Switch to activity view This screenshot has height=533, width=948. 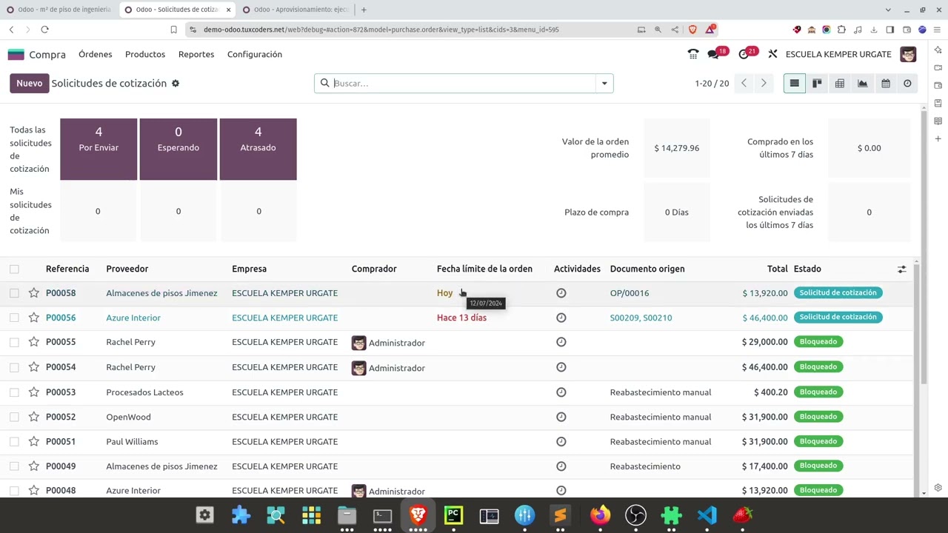tap(907, 84)
